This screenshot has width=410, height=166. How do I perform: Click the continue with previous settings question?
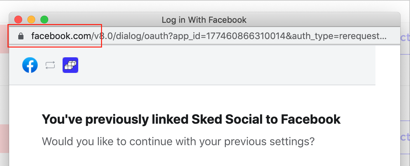point(178,142)
